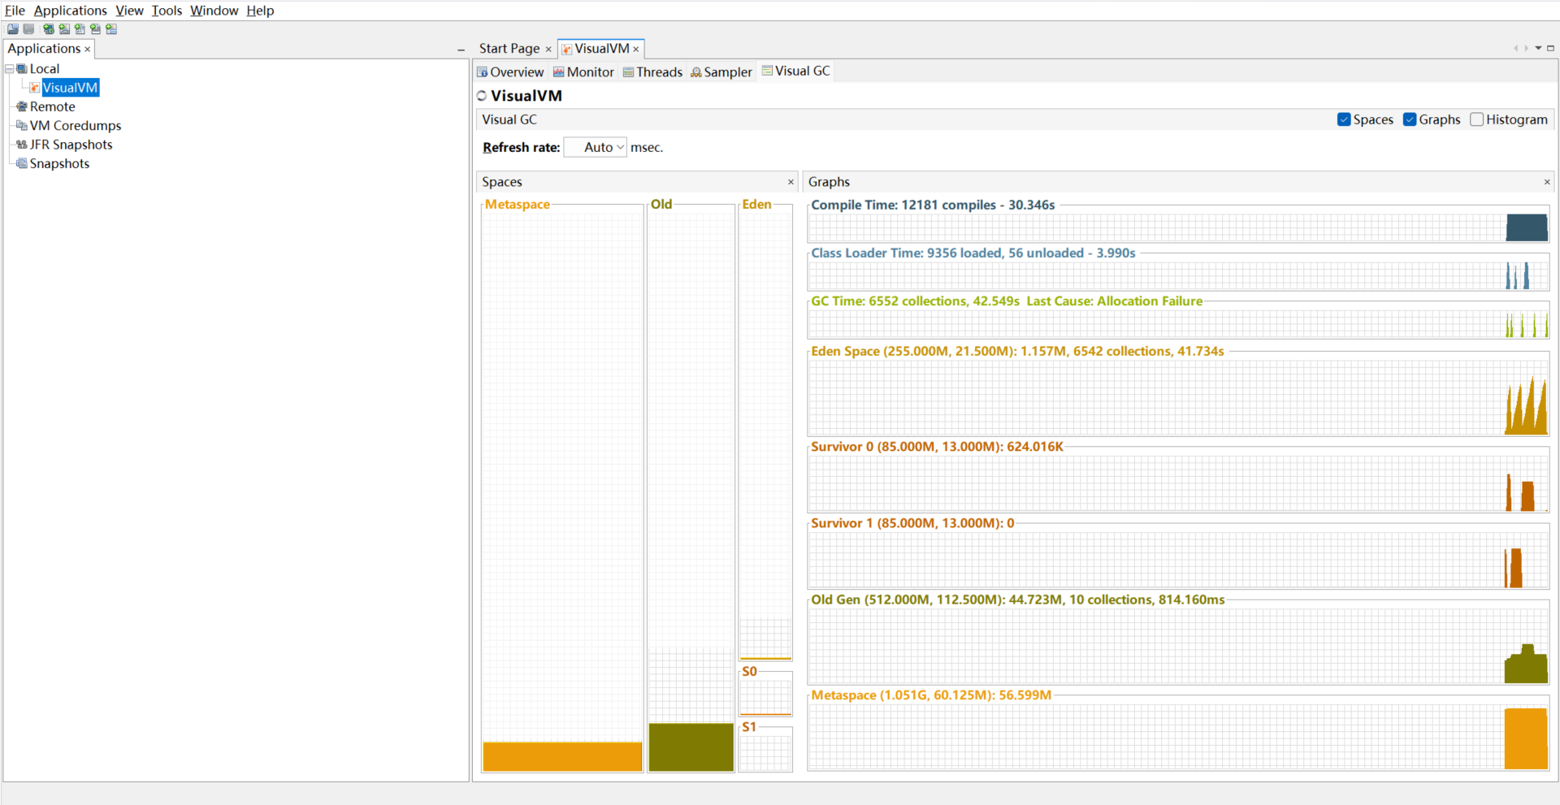Click the Add Remote Host toolbar icon

(49, 29)
